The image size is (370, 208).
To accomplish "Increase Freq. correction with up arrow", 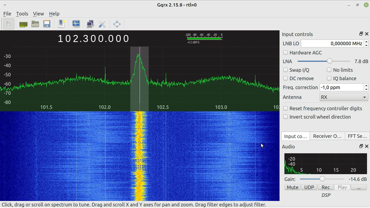I will (x=366, y=86).
